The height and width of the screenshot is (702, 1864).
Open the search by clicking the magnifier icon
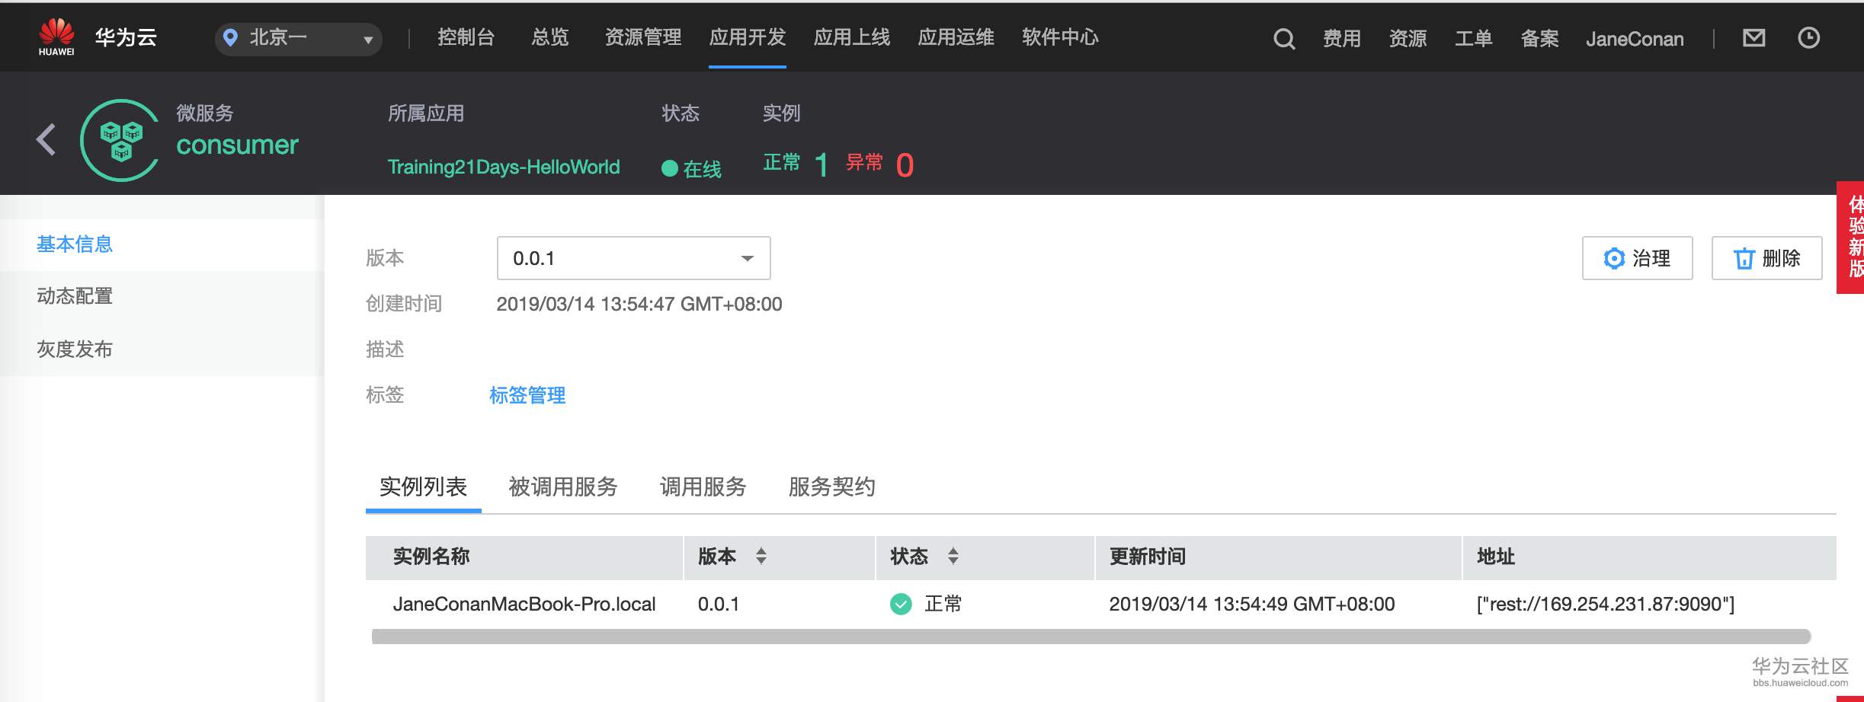(x=1283, y=38)
